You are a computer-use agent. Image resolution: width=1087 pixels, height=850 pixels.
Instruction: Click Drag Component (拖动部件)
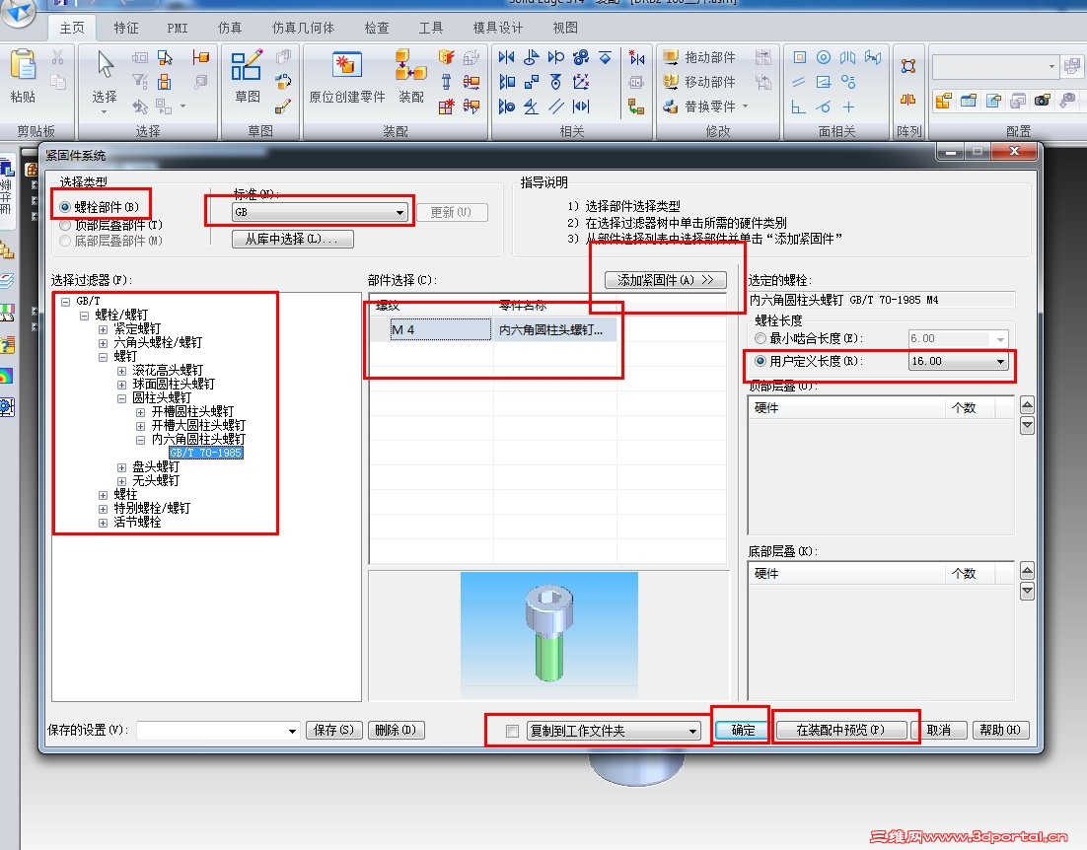[698, 57]
